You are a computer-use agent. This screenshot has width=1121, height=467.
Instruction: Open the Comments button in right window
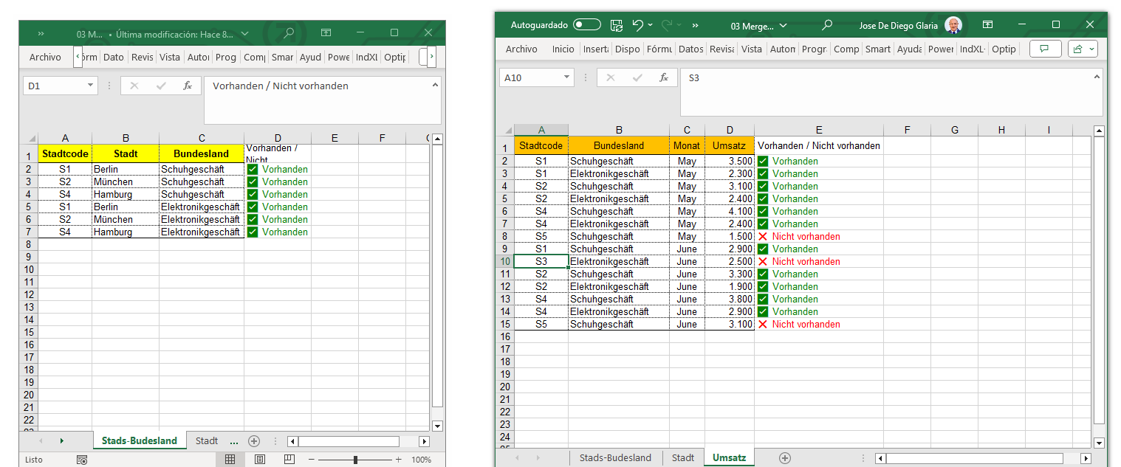(x=1044, y=49)
